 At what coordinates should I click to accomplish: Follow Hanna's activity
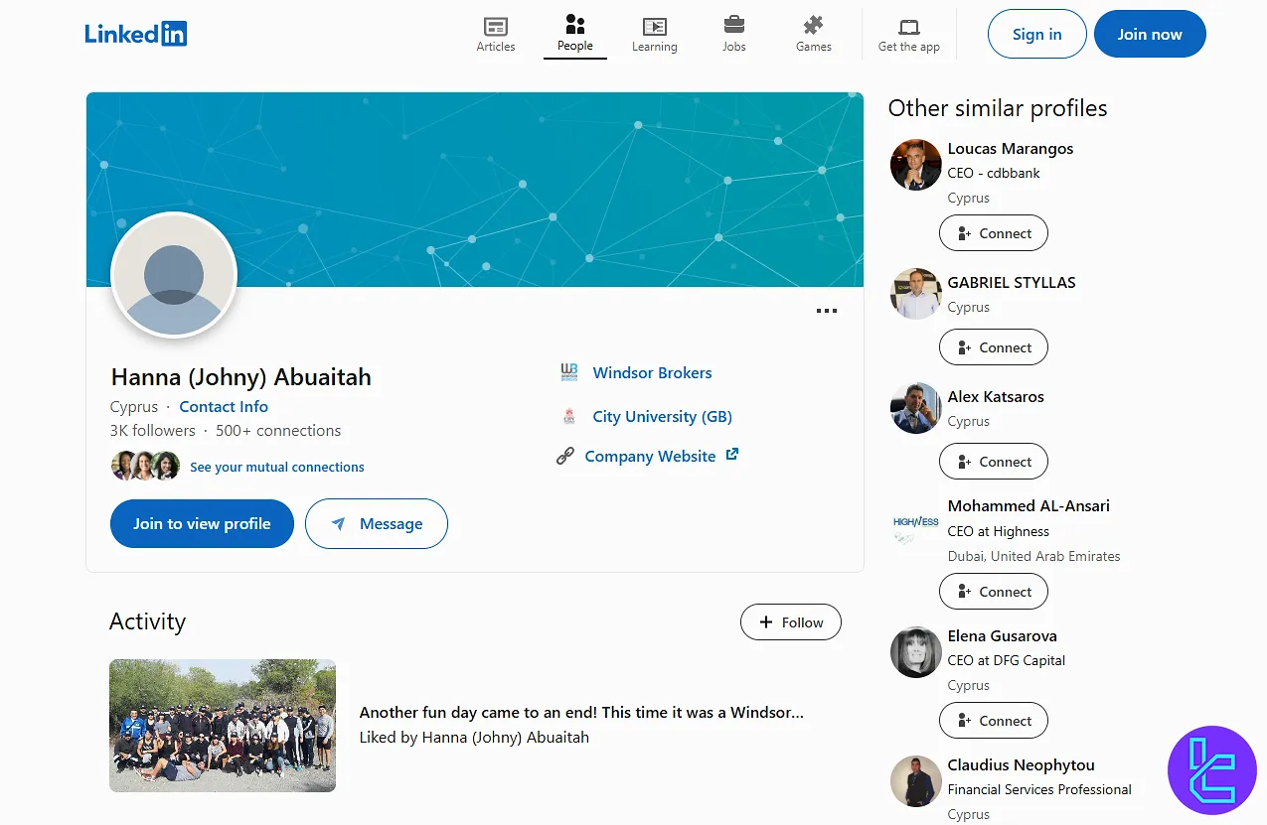pos(791,622)
